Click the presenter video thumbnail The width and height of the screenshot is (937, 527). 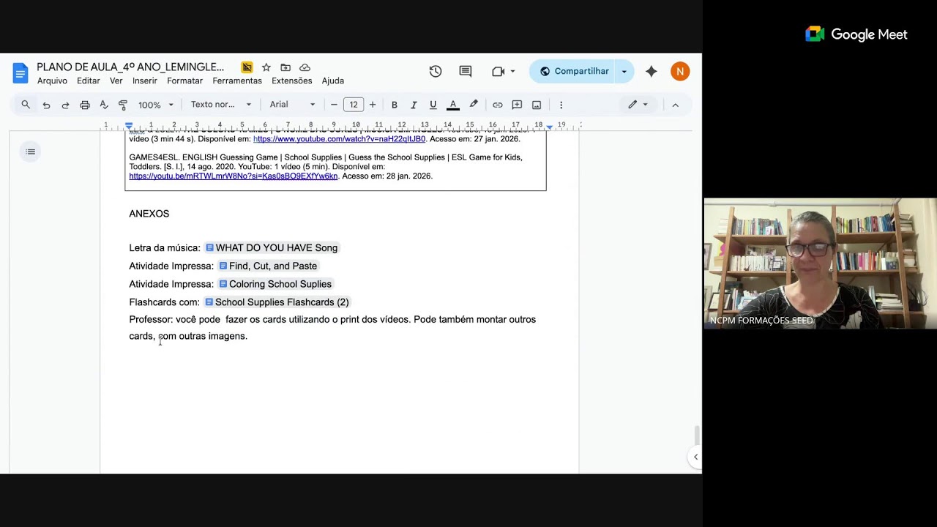point(820,263)
